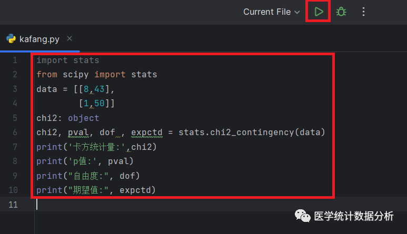Screen dimensions: 407x234
Task: Click print("期望值:", expctd) line
Action: click(x=96, y=190)
